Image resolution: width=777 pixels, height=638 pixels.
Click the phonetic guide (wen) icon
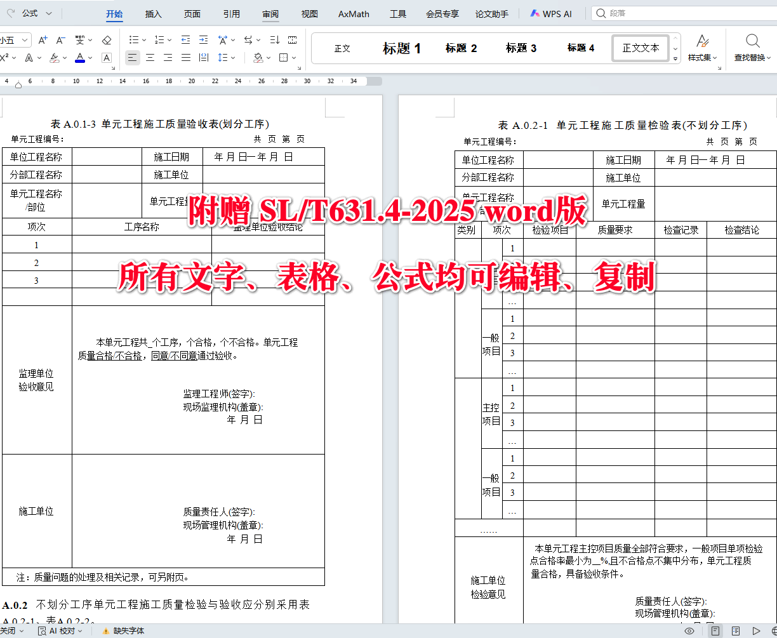(79, 40)
